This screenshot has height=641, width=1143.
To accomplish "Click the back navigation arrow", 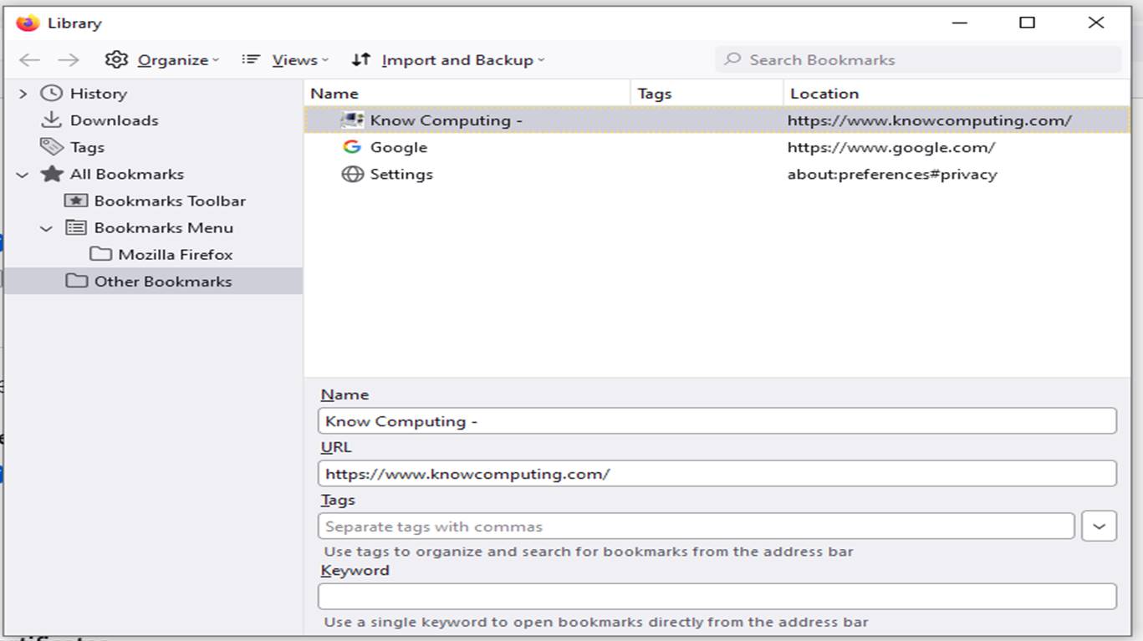I will [29, 59].
